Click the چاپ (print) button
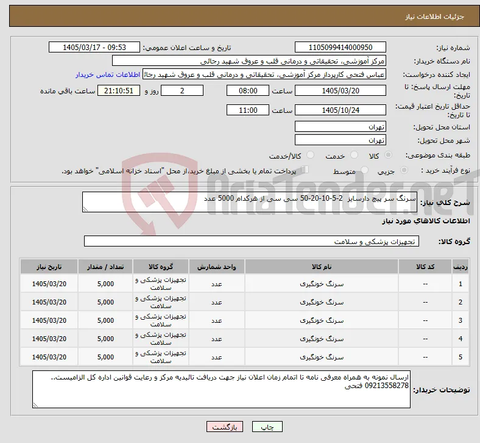480x443 pixels. (x=267, y=427)
